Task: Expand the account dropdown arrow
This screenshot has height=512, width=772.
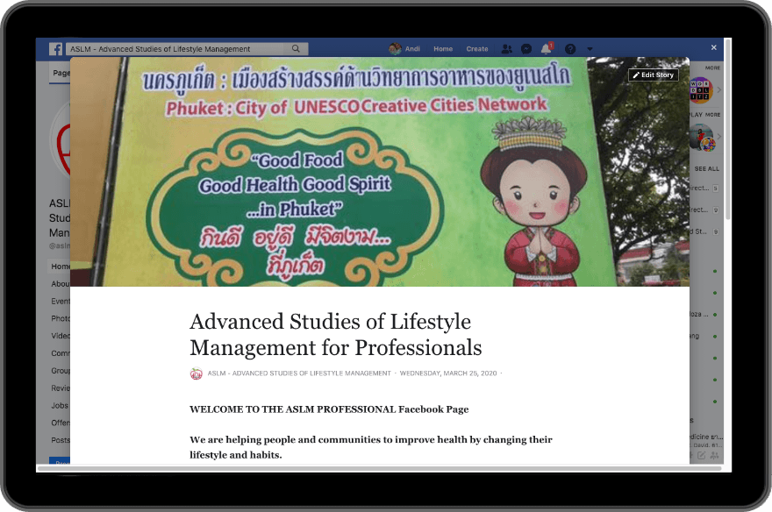Action: pos(590,49)
